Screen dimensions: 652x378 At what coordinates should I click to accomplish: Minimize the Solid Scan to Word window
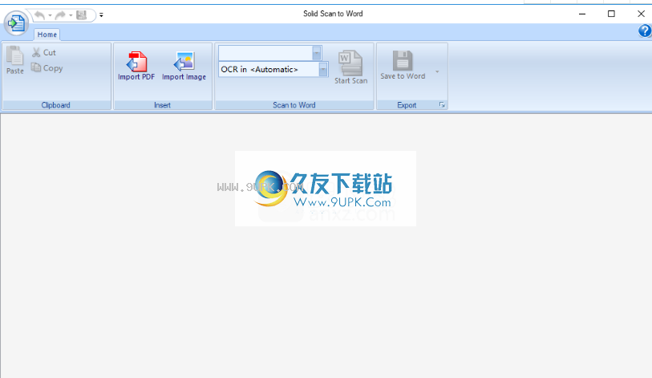(x=582, y=14)
